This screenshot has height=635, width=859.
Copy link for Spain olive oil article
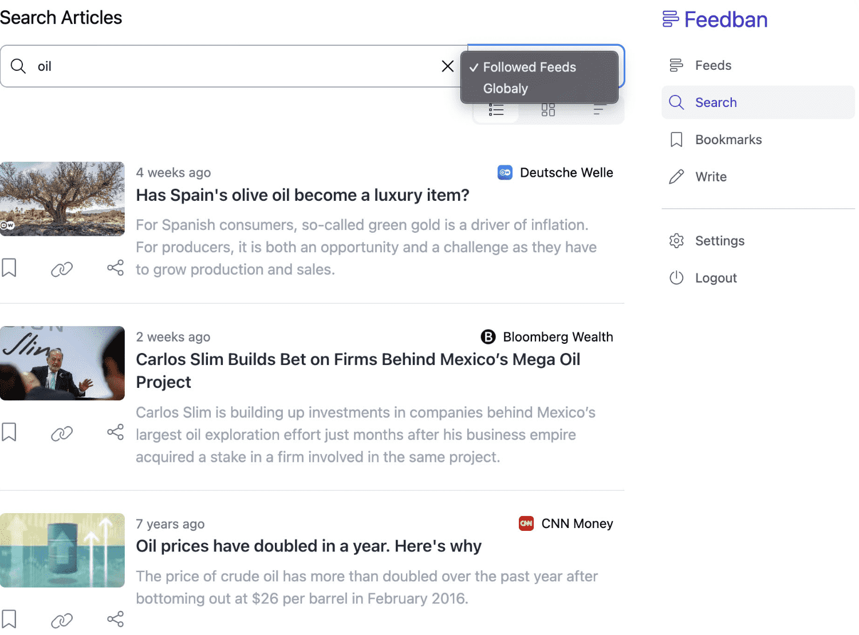pyautogui.click(x=62, y=269)
